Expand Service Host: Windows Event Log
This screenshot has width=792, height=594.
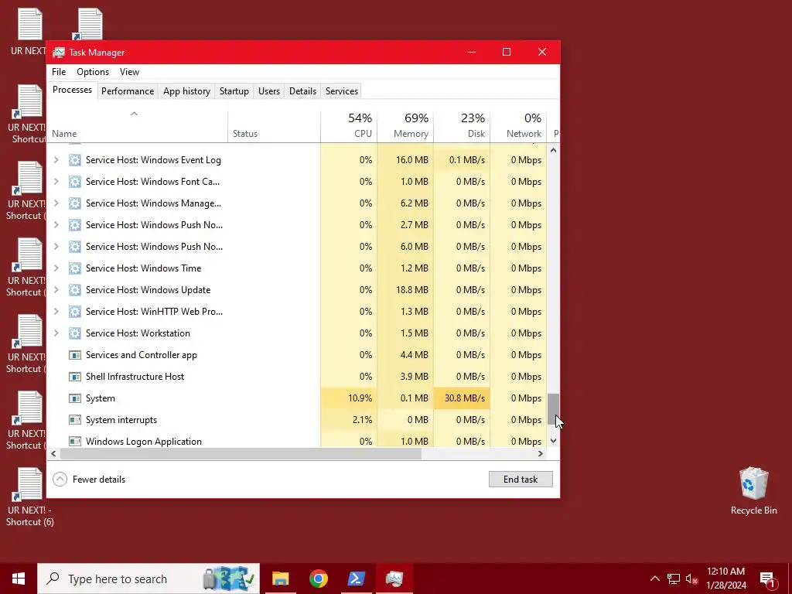(56, 160)
